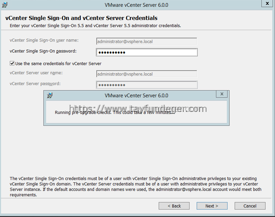
Task: Proceed with the Next > button
Action: pos(212,206)
